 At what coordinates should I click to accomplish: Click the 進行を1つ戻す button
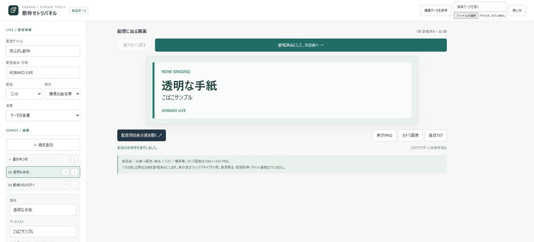tap(135, 45)
